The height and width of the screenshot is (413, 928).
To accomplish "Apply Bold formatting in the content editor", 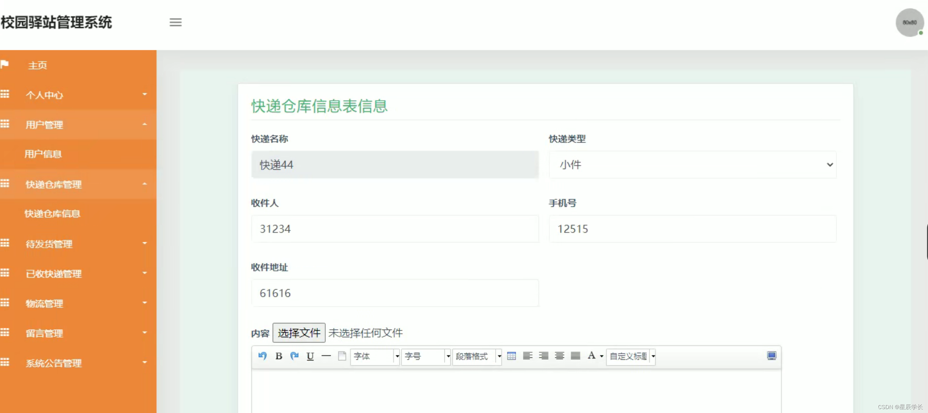I will pos(278,356).
